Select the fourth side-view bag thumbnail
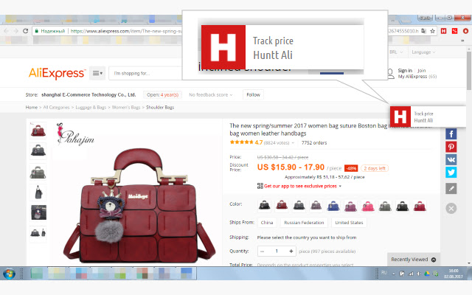Screen dimensions: 472x295 click(38, 192)
